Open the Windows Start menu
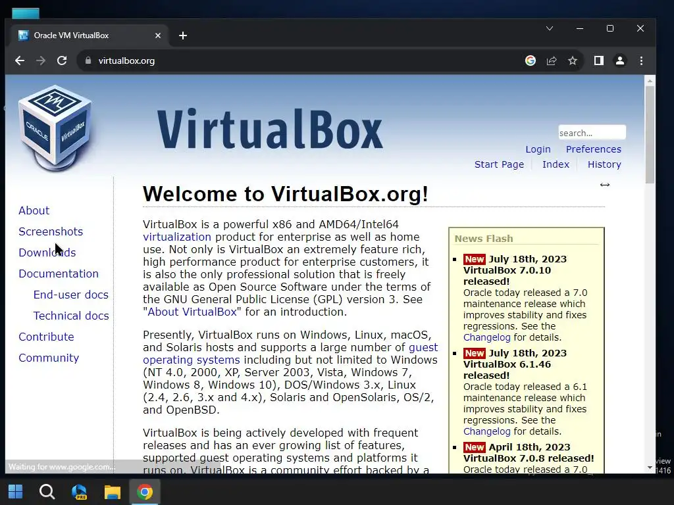The height and width of the screenshot is (505, 674). click(16, 492)
